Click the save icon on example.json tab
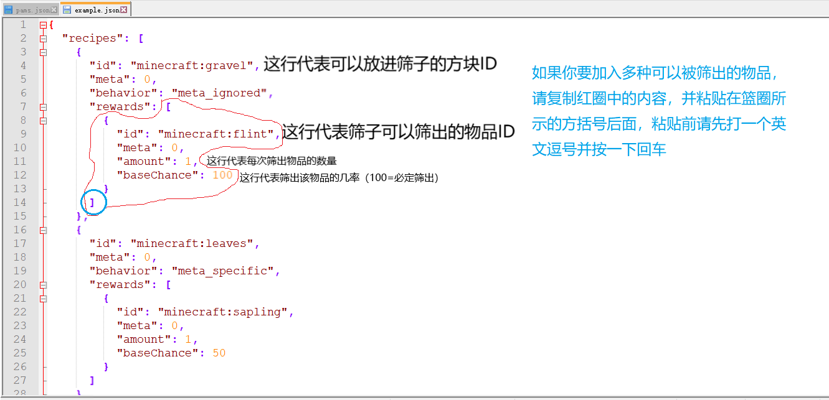Image resolution: width=829 pixels, height=400 pixels. pyautogui.click(x=67, y=10)
